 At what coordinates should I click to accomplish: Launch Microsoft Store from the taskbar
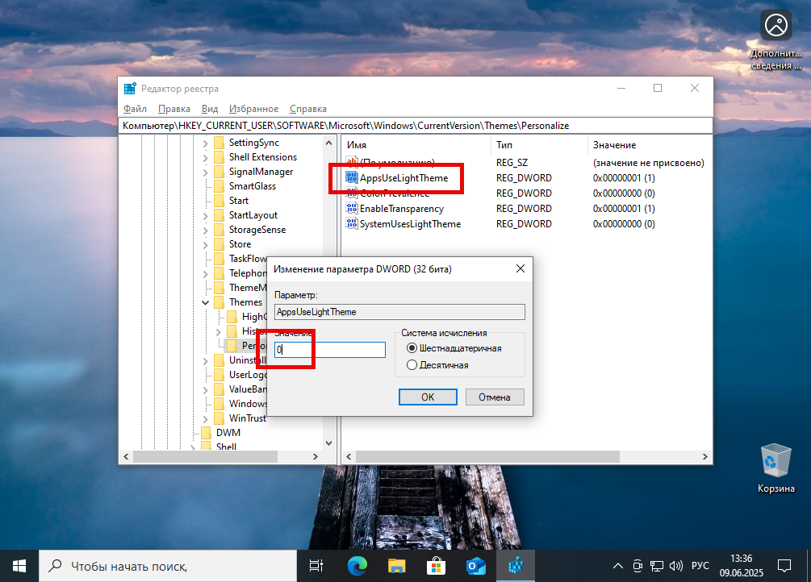pyautogui.click(x=436, y=565)
